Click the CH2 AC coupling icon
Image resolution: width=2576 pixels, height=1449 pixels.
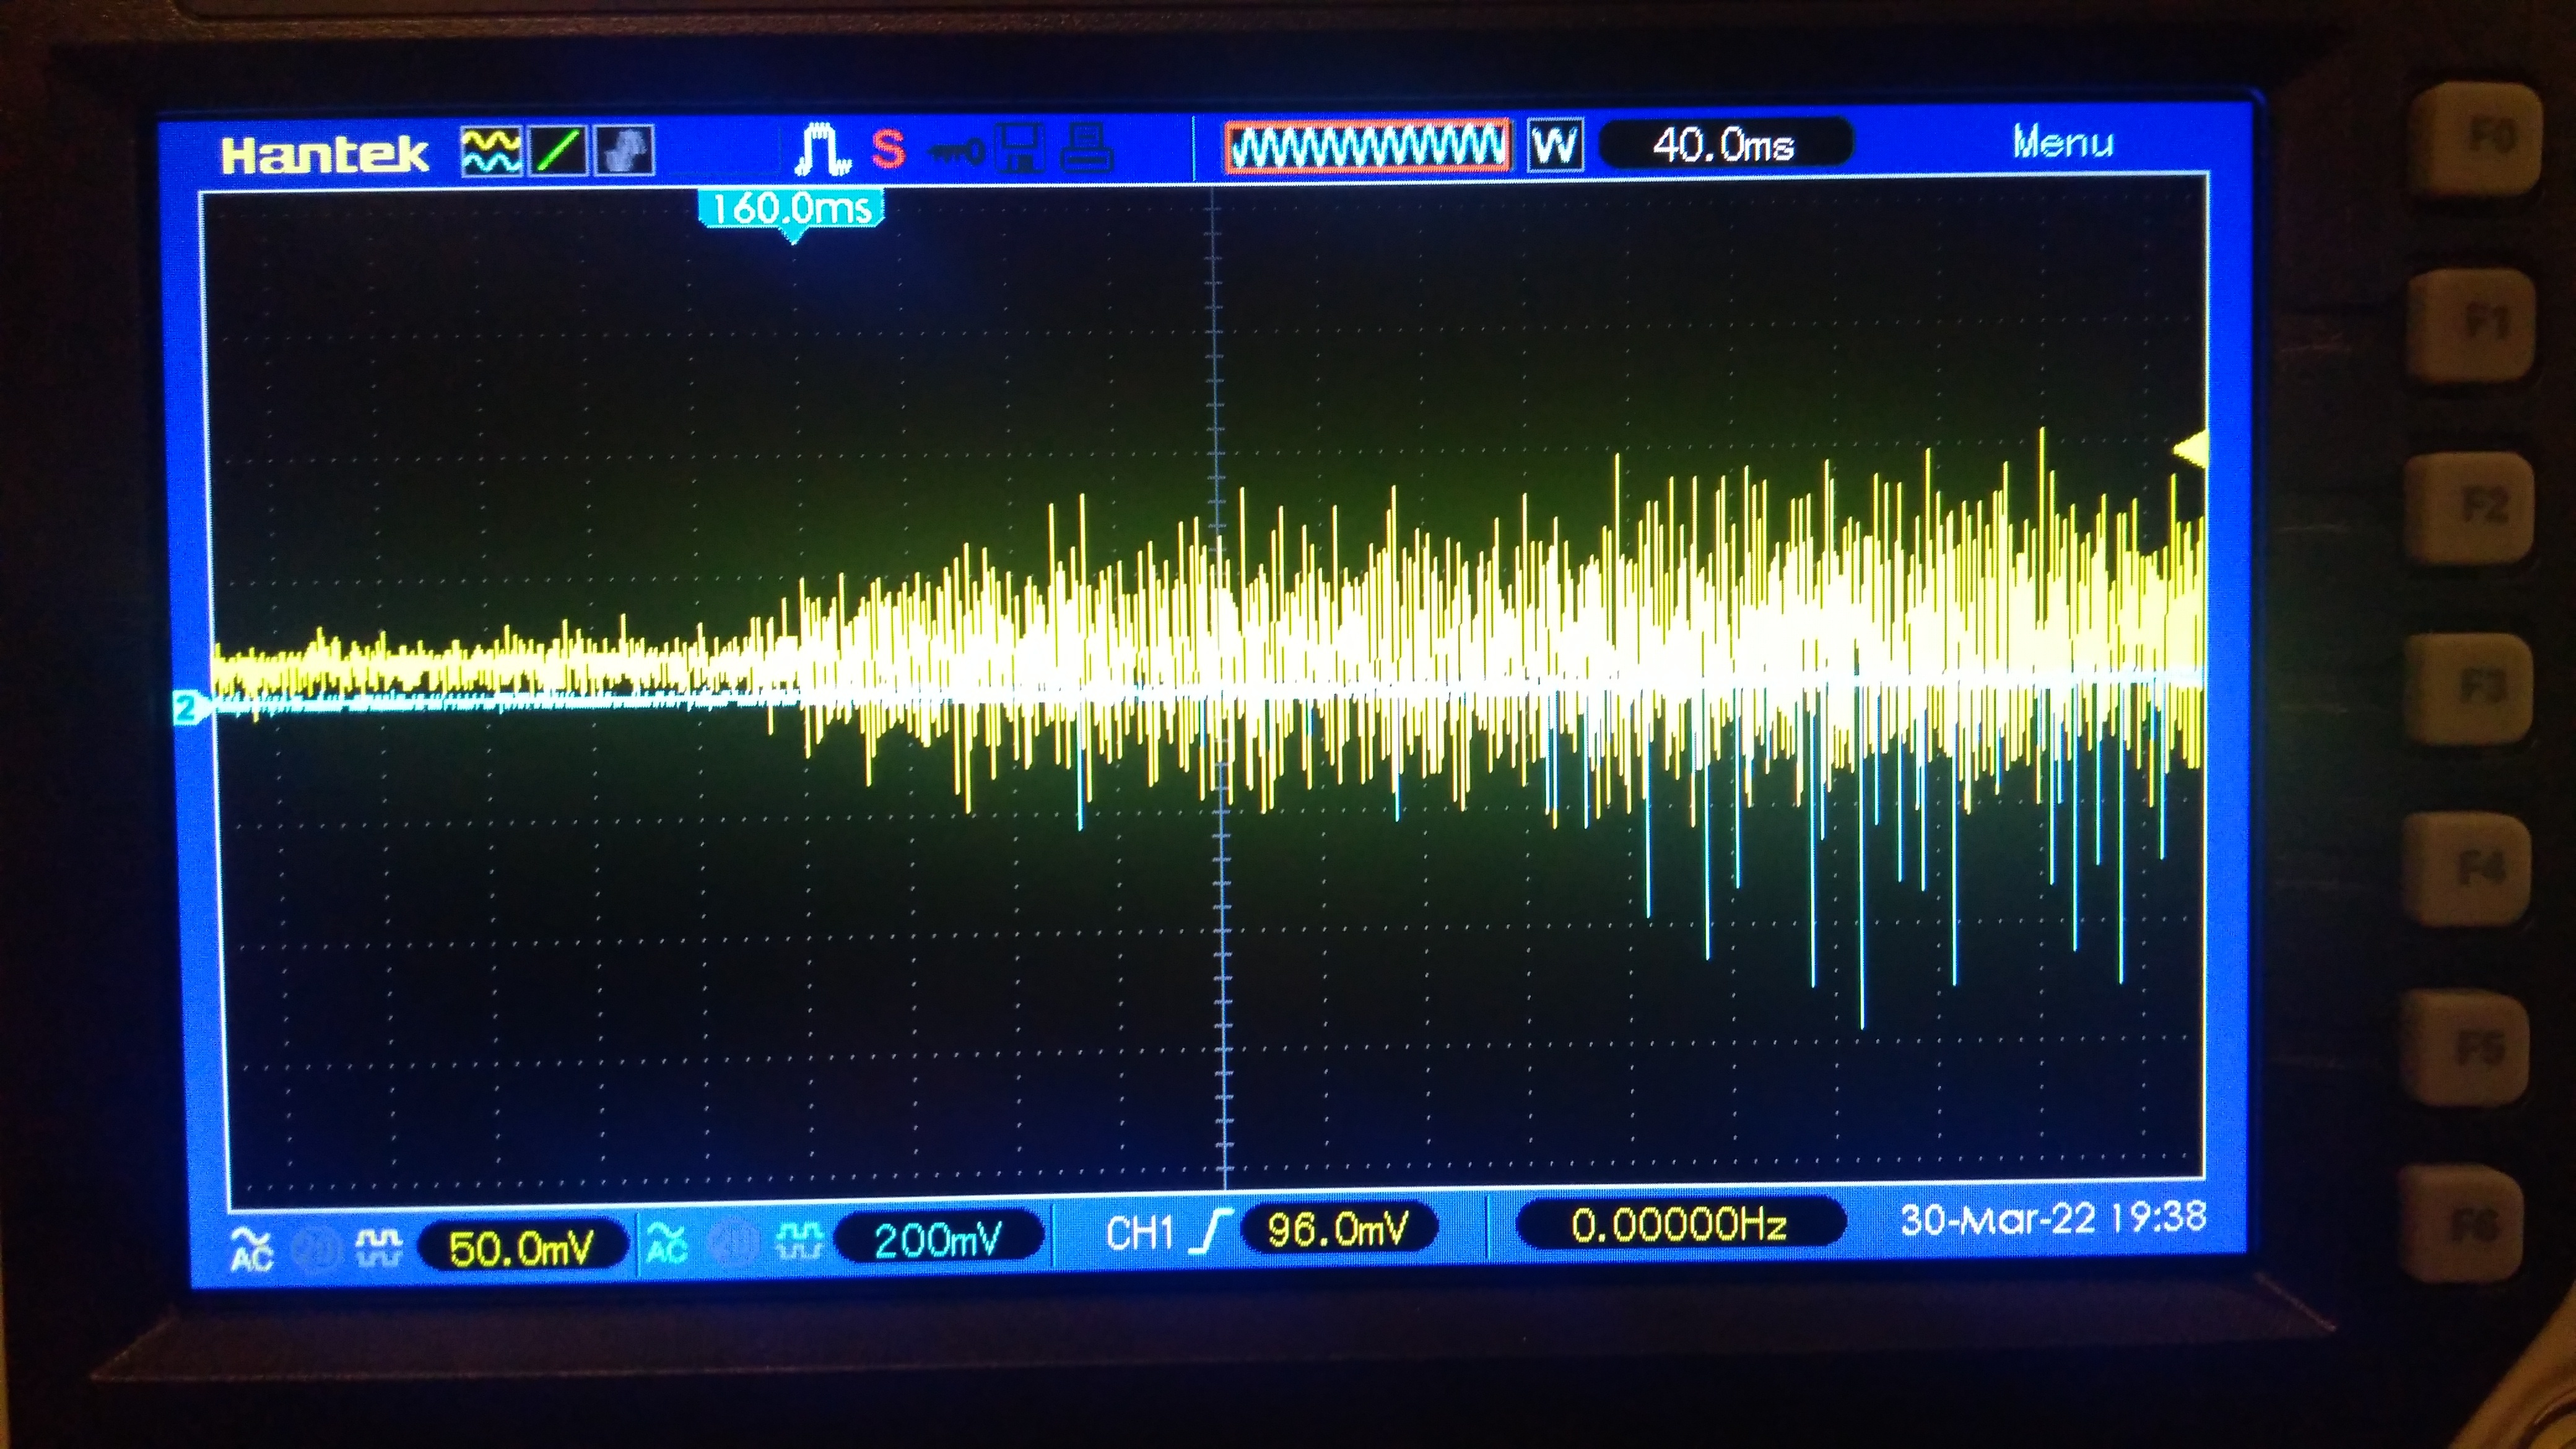[x=668, y=1243]
